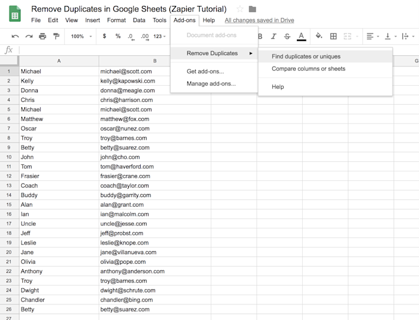This screenshot has width=419, height=320.
Task: Format as currency
Action: click(x=105, y=36)
